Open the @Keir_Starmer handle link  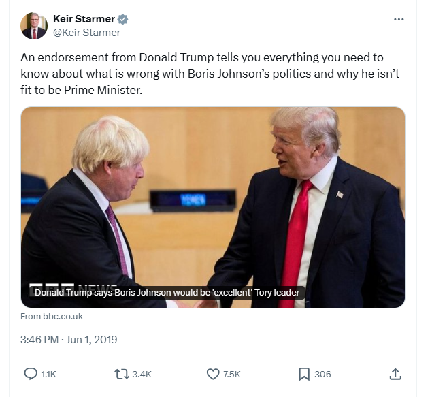tap(86, 32)
